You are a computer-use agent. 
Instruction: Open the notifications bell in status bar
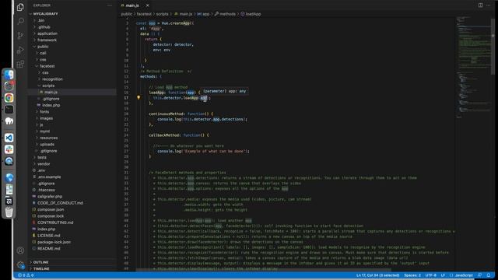click(489, 275)
